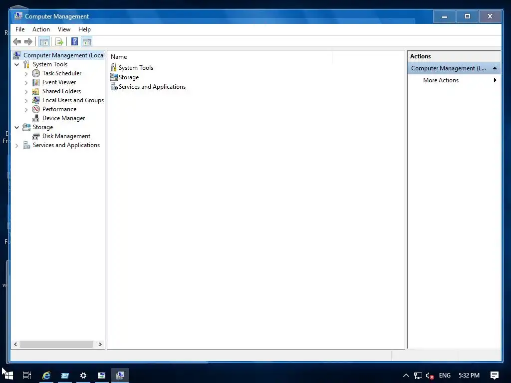Select the Performance gauge icon
This screenshot has height=383, width=511.
(36, 109)
